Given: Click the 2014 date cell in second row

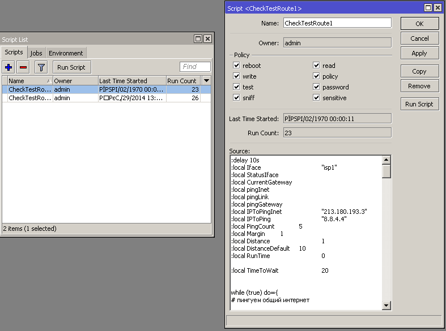Looking at the screenshot, I should pos(132,98).
